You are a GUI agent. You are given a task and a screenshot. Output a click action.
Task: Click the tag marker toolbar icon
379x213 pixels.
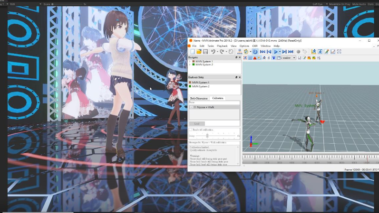(x=304, y=52)
